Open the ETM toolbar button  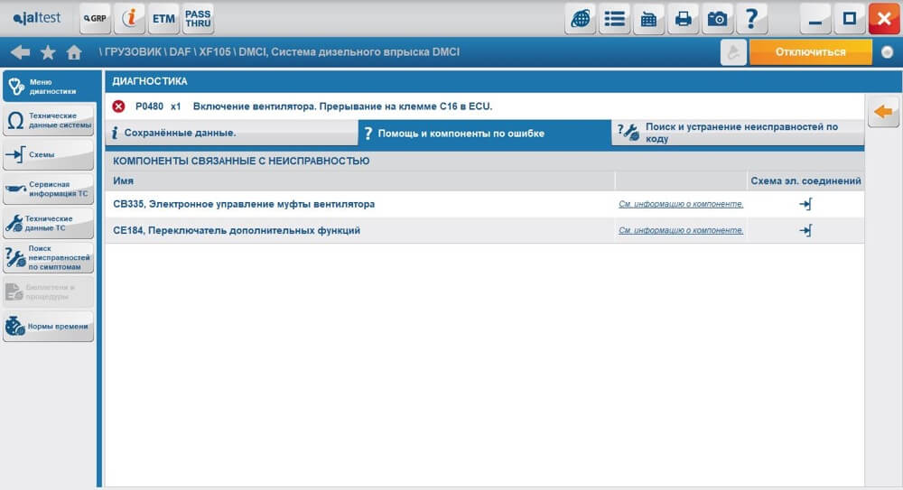[x=163, y=18]
